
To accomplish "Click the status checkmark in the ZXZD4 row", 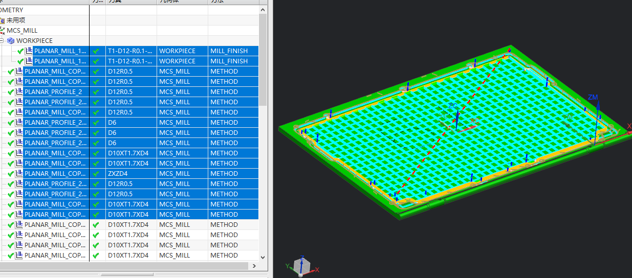I will tap(11, 174).
